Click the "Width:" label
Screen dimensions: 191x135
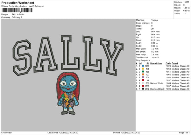coord(177,11)
